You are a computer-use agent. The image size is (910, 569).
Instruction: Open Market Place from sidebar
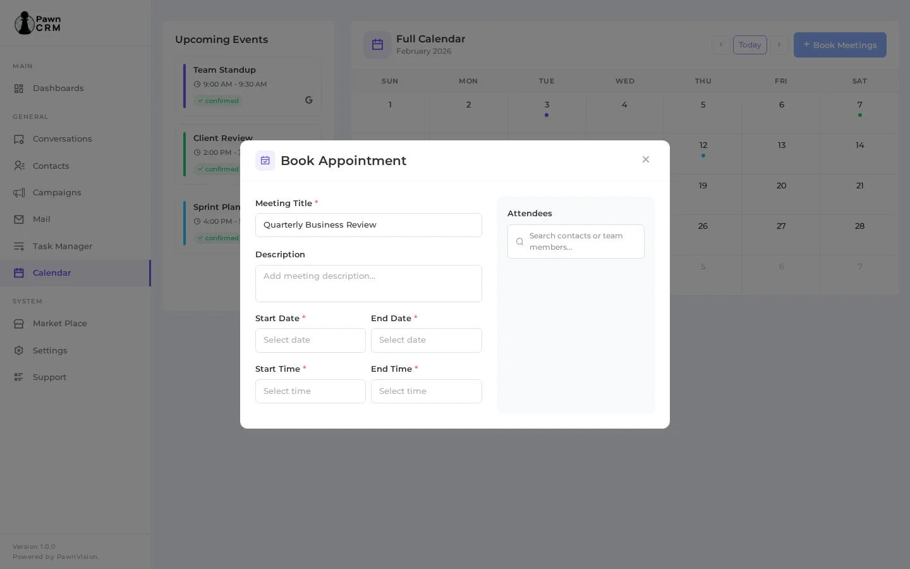tap(59, 323)
